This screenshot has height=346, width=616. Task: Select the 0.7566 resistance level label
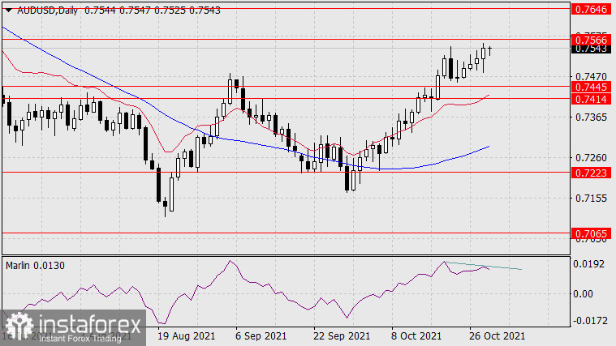(x=592, y=39)
